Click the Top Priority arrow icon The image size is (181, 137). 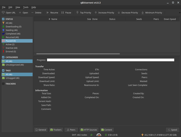point(77,12)
